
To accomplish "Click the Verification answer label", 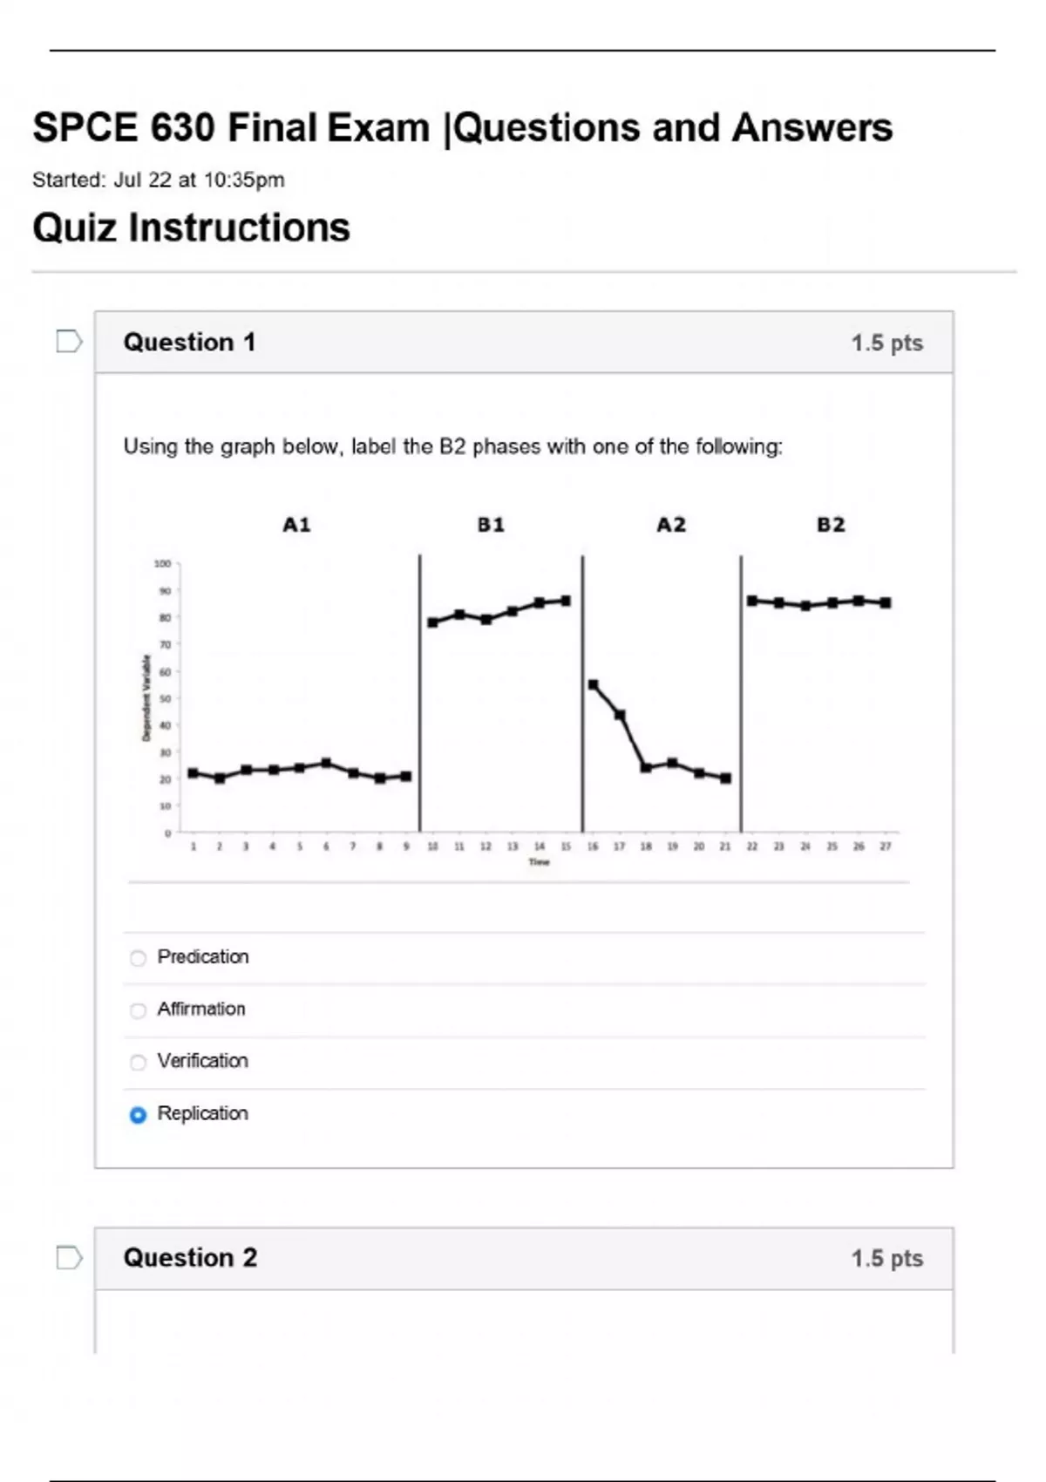I will click(x=203, y=1061).
